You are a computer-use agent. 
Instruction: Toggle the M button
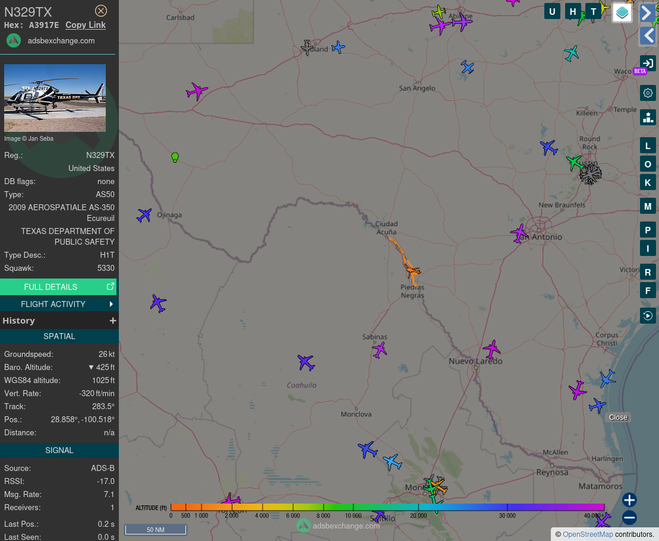648,206
